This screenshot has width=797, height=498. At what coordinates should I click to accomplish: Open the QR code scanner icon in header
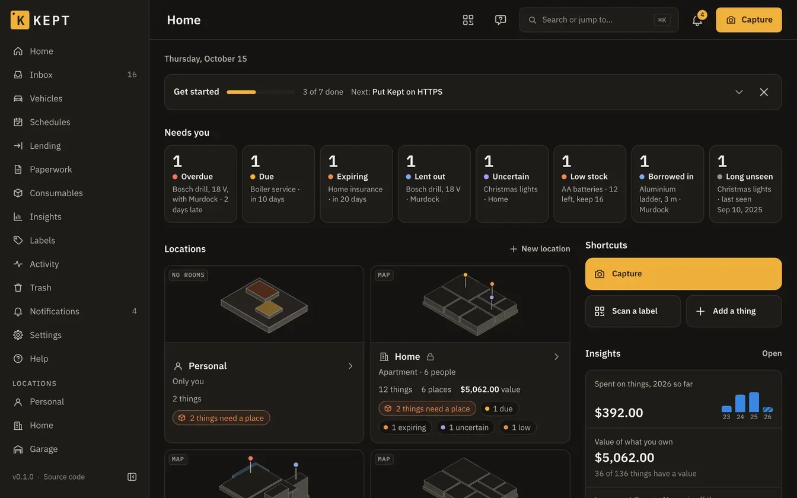tap(468, 20)
